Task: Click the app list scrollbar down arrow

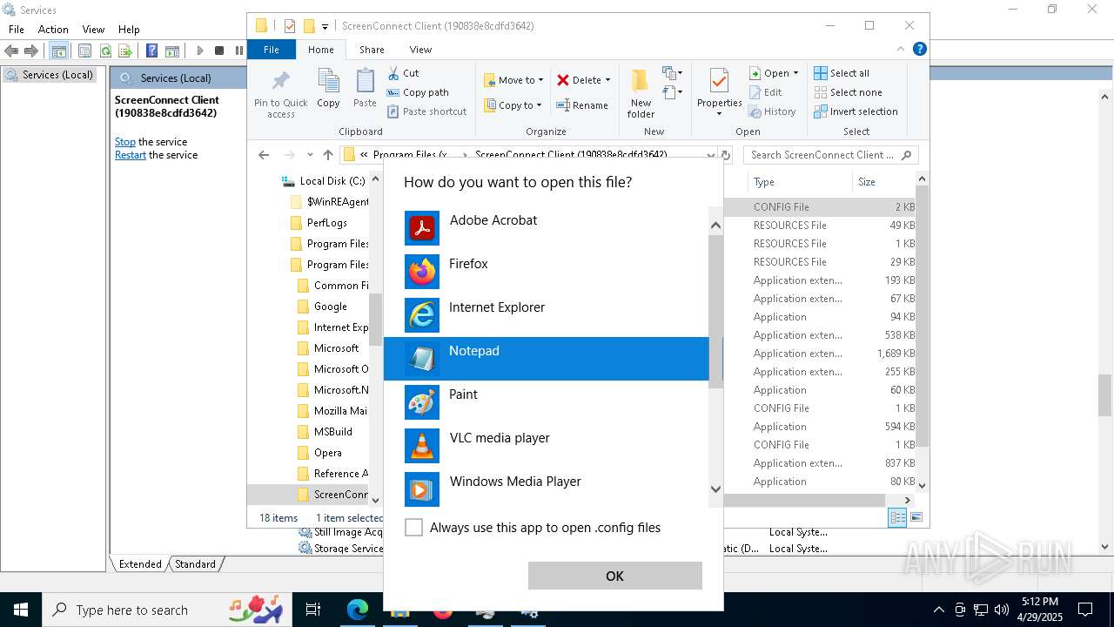Action: click(715, 489)
